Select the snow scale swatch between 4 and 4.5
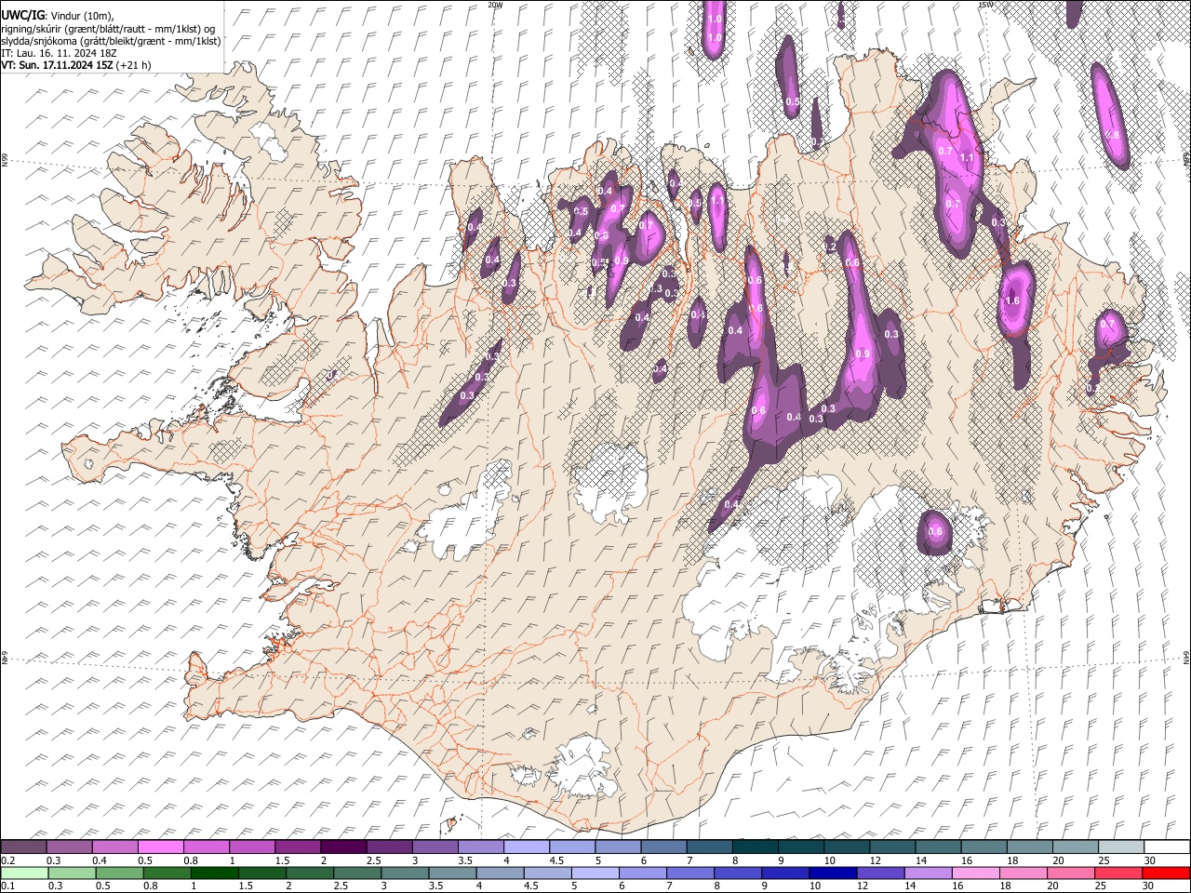1191x893 pixels. click(527, 846)
